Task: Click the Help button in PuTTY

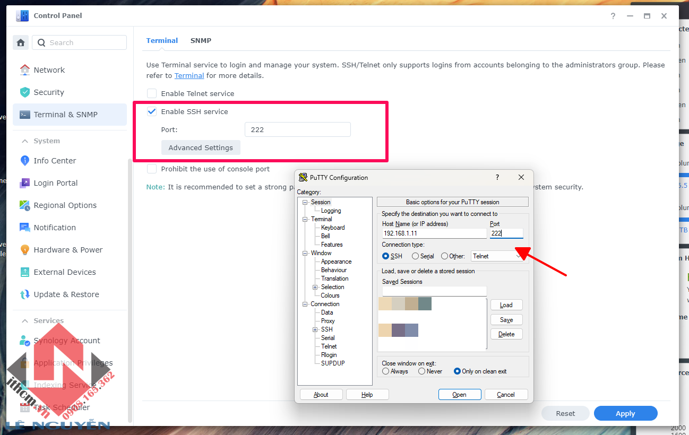Action: (367, 395)
